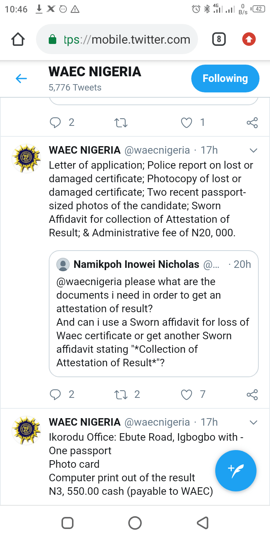Retweet the top partially visible tweet
The height and width of the screenshot is (541, 270).
tap(121, 122)
